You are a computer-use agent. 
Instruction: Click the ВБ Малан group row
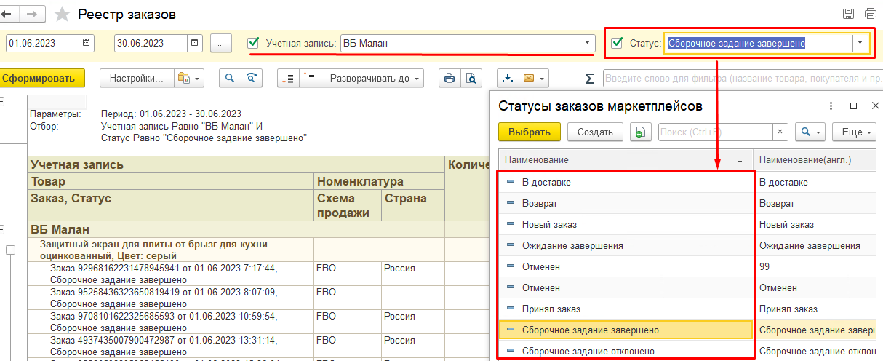coord(236,229)
